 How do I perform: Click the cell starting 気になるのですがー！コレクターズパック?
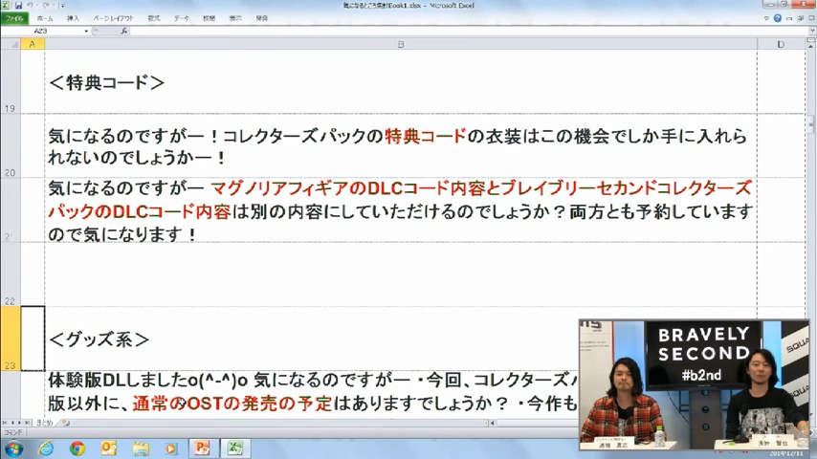point(401,146)
